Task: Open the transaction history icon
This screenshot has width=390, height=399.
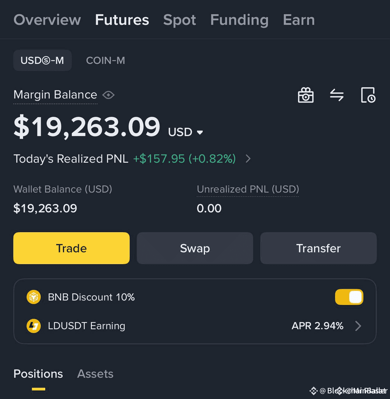Action: [x=368, y=95]
